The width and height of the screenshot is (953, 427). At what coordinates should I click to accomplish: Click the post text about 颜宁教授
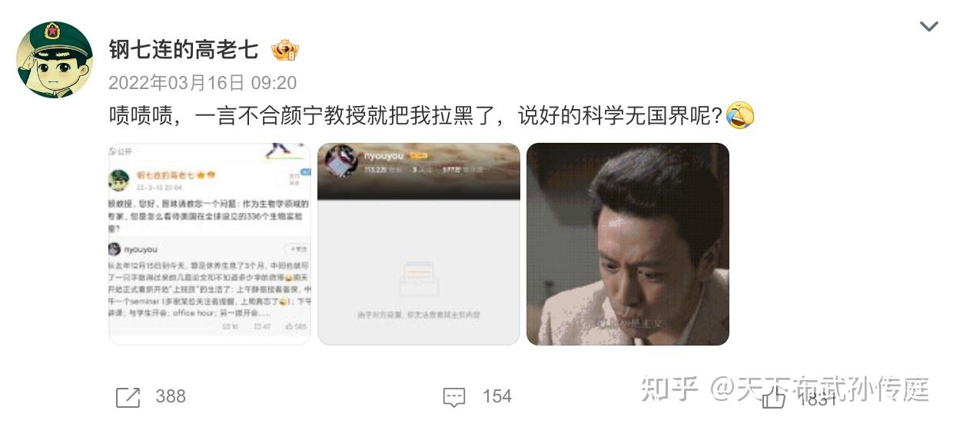point(416,117)
